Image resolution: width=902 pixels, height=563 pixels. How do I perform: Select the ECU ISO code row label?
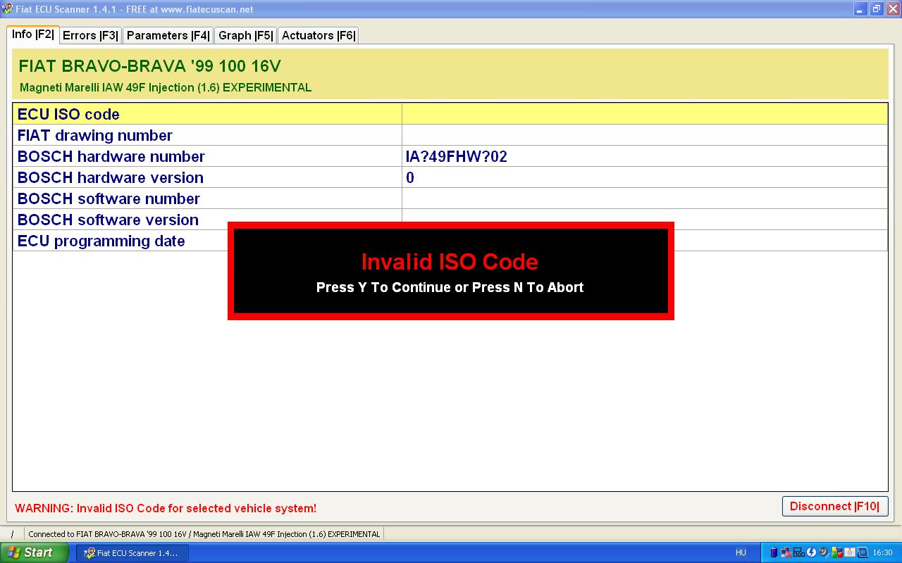(x=68, y=114)
